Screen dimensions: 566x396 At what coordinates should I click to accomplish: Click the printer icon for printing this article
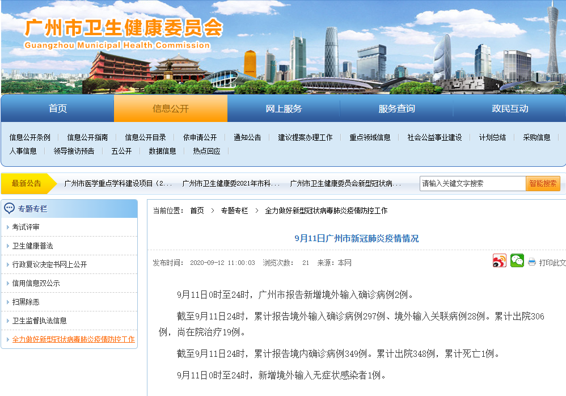click(x=532, y=262)
